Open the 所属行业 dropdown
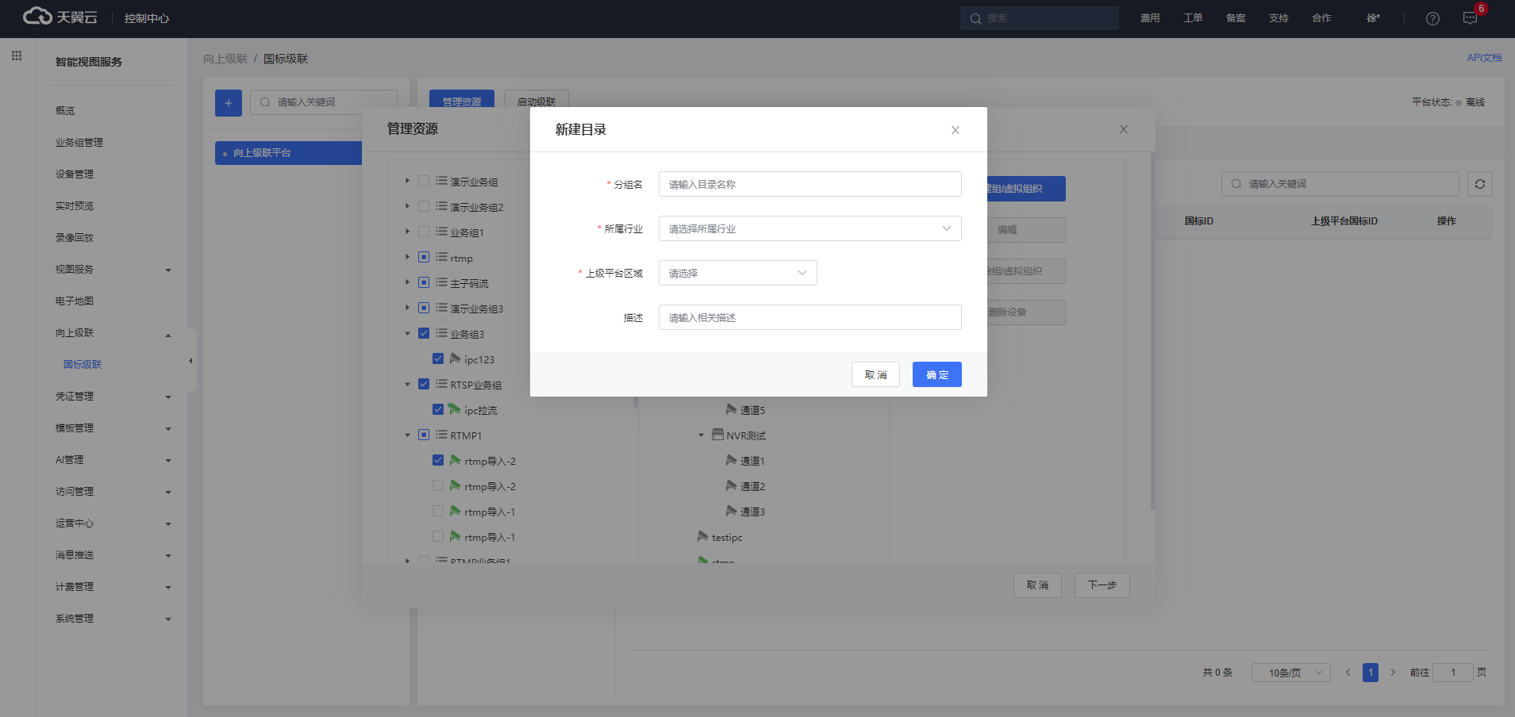The image size is (1515, 717). point(809,228)
